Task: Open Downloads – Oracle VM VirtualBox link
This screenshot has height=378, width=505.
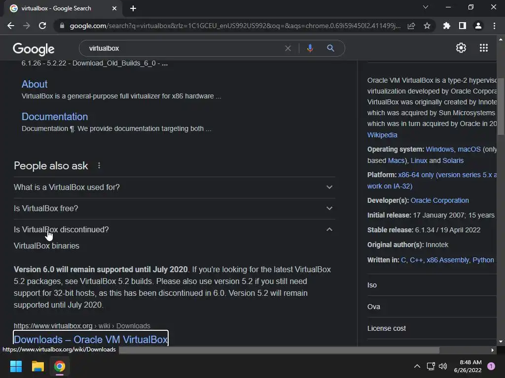Action: pyautogui.click(x=91, y=339)
